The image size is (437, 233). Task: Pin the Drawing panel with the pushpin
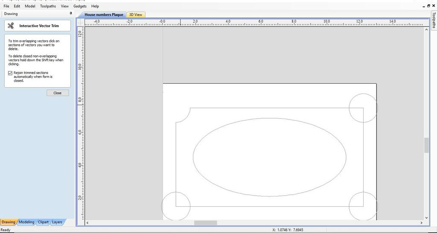(x=71, y=13)
